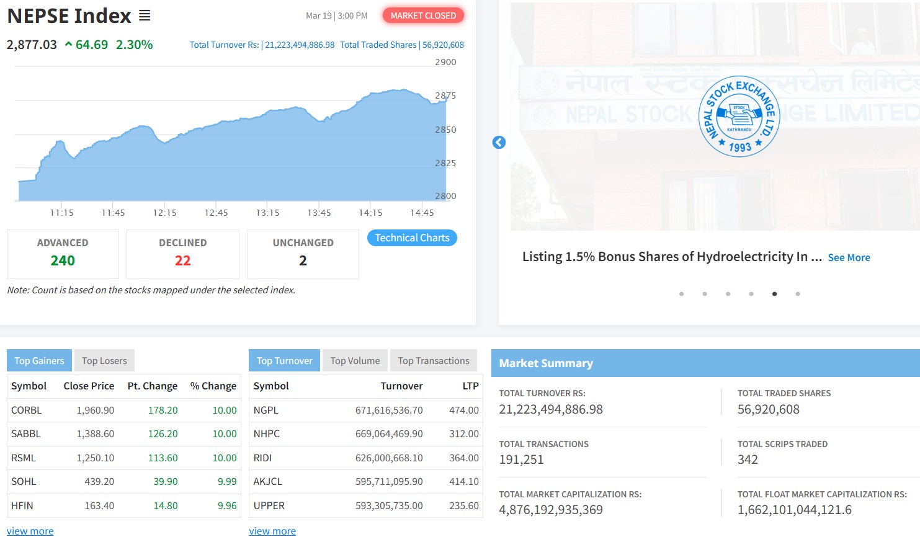Open Technical Charts
The image size is (920, 537).
click(x=412, y=238)
